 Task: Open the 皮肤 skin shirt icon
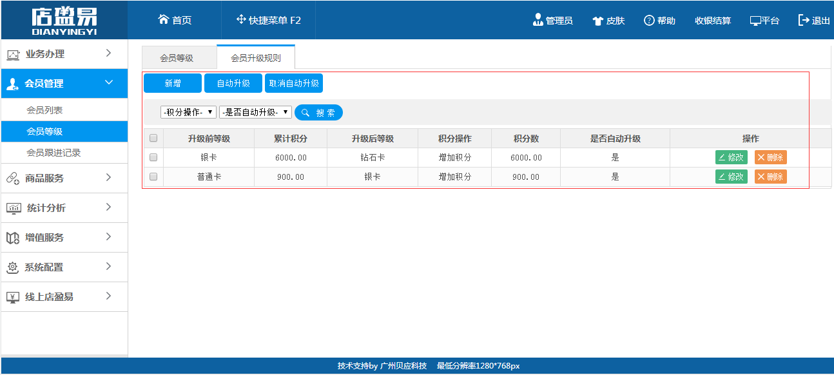(x=597, y=21)
